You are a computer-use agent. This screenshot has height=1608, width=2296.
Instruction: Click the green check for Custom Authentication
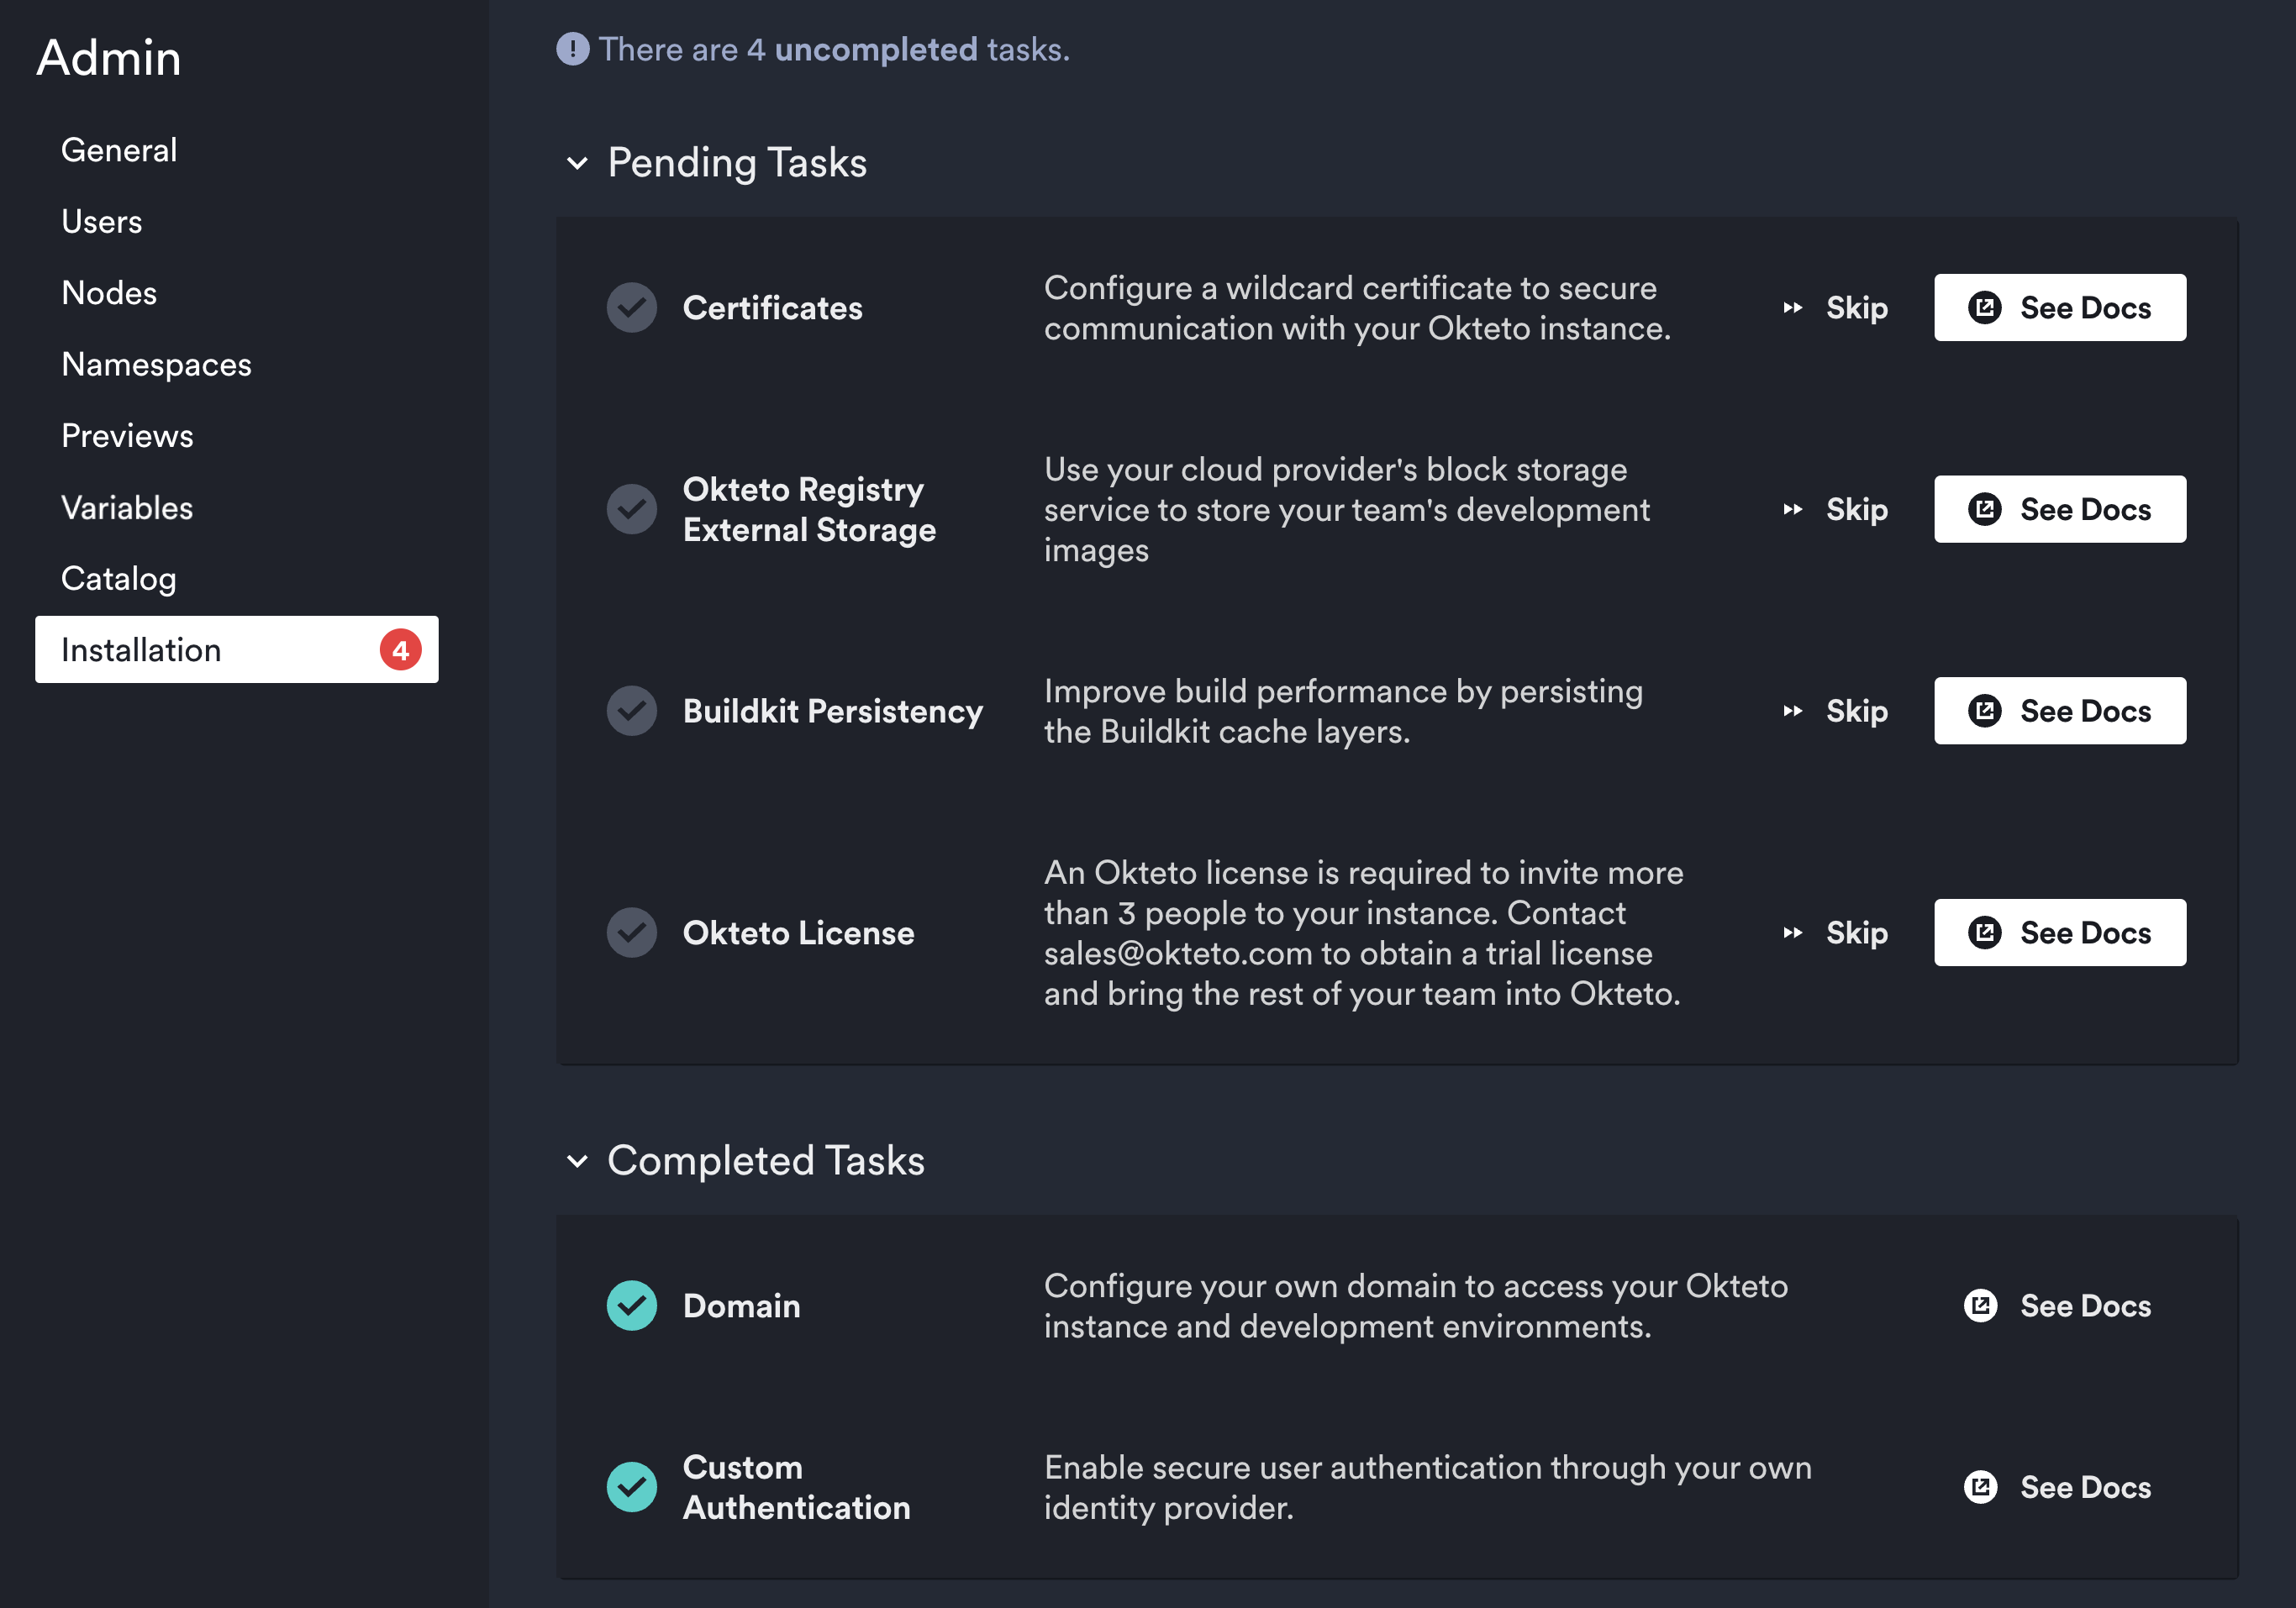click(632, 1487)
